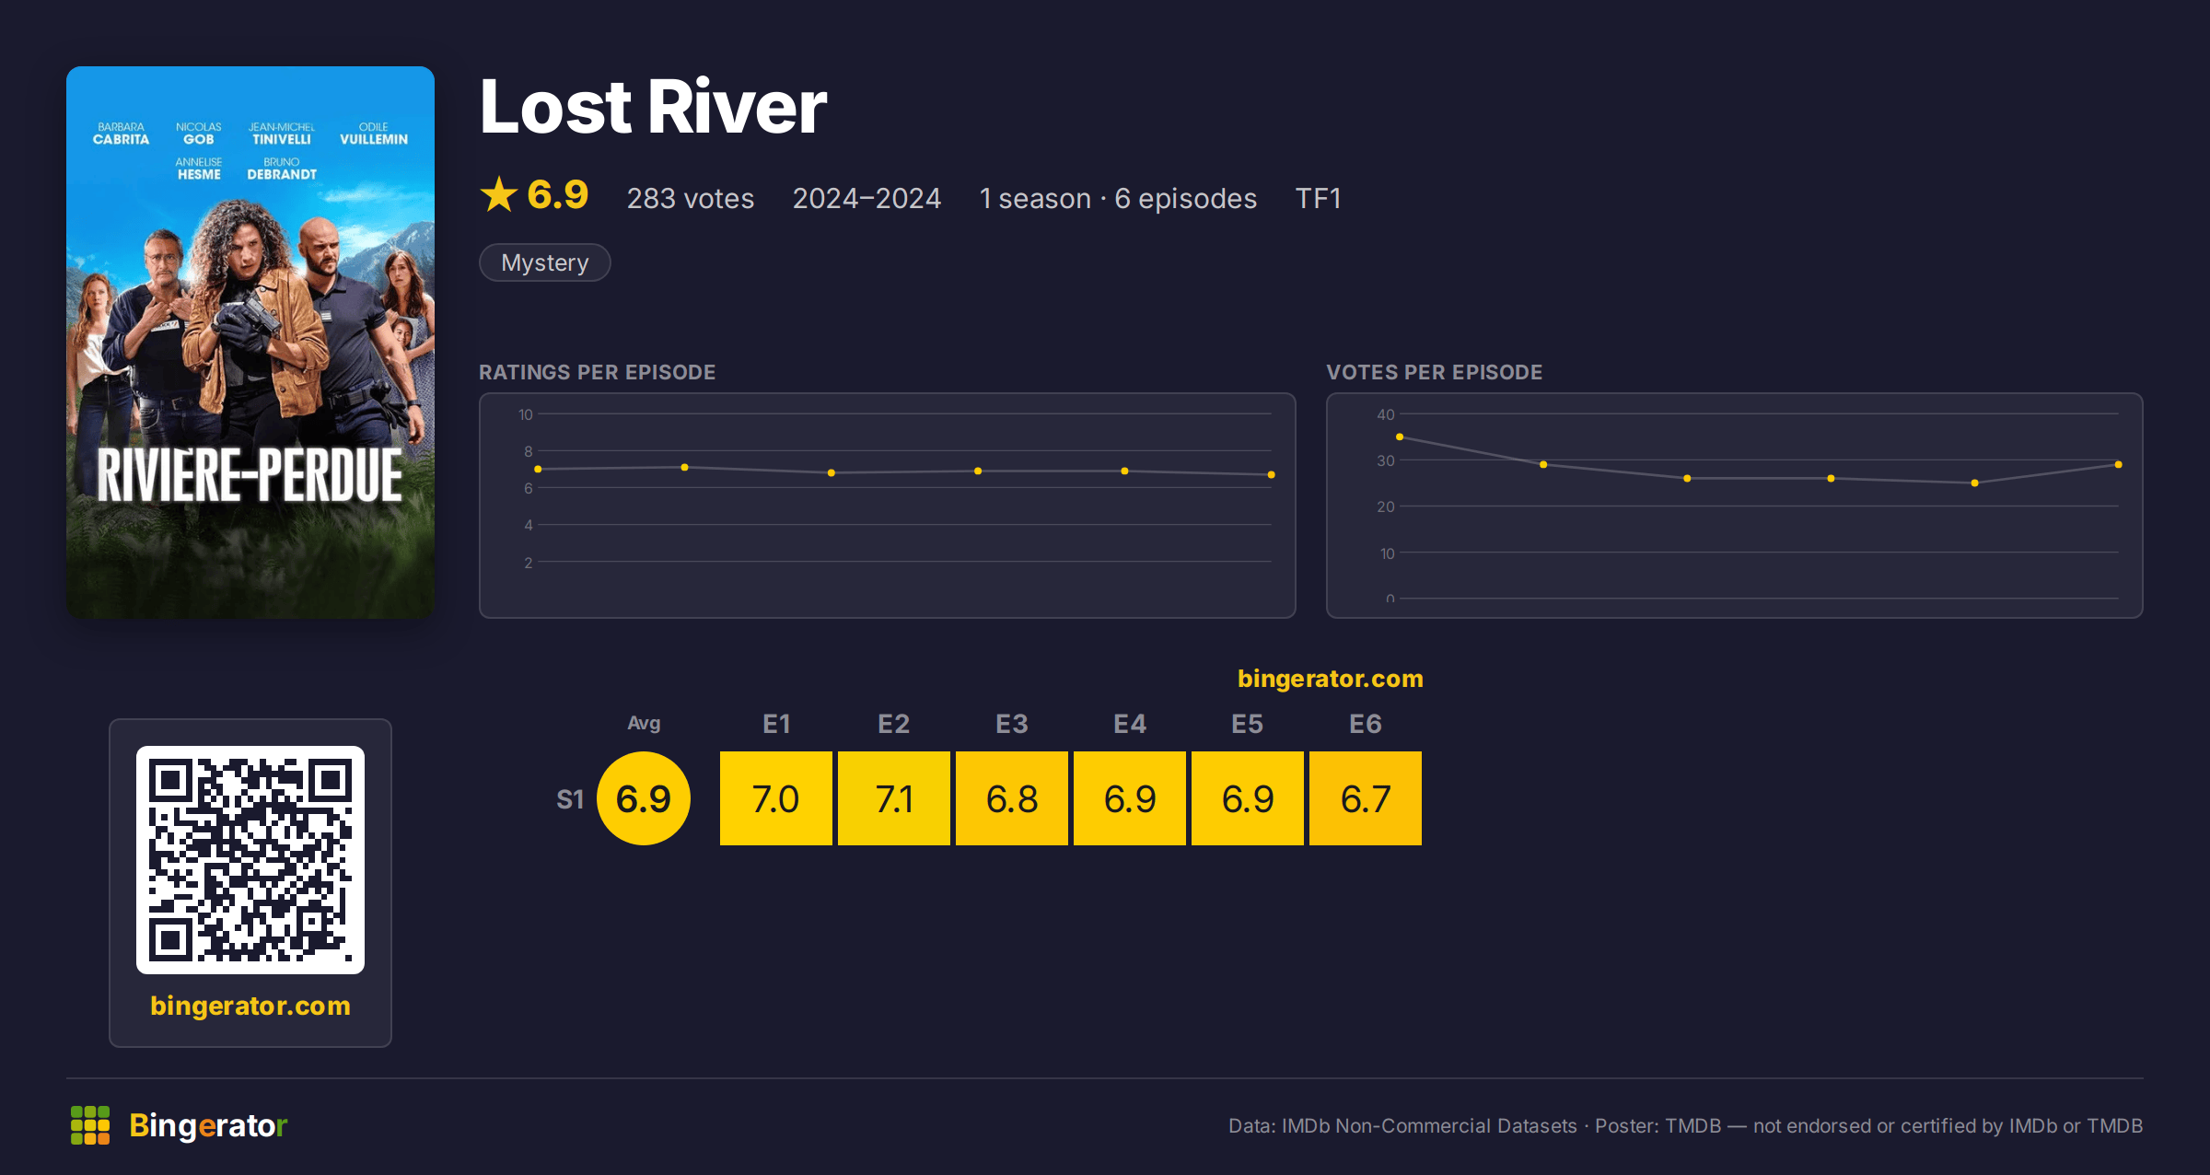The width and height of the screenshot is (2210, 1175).
Task: Open the Riviere-Perdue poster thumbnail
Action: pos(250,343)
